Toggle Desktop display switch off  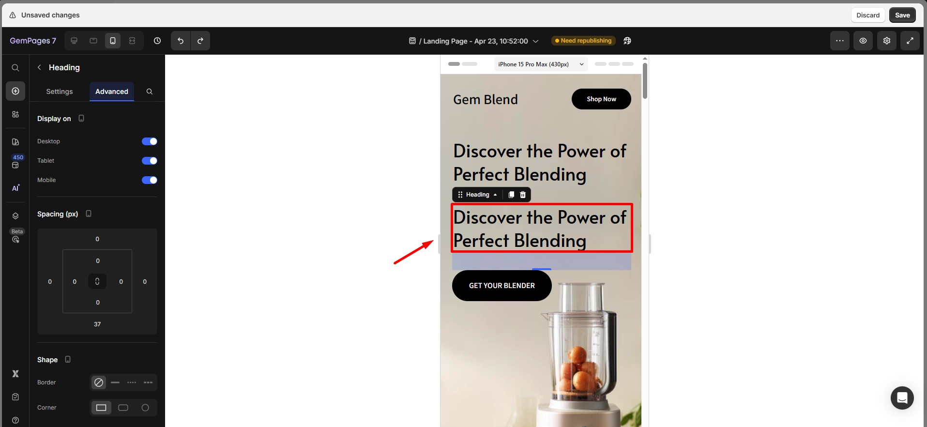(x=150, y=141)
